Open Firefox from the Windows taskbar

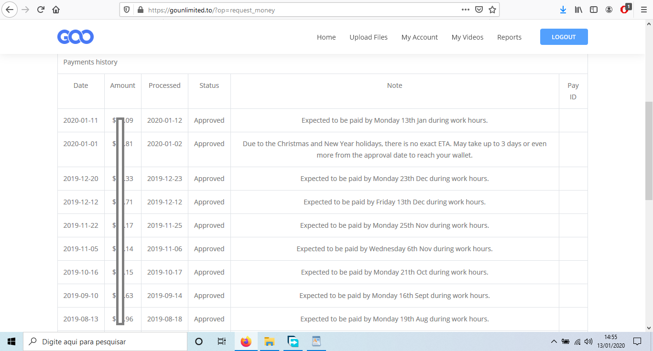tap(246, 341)
